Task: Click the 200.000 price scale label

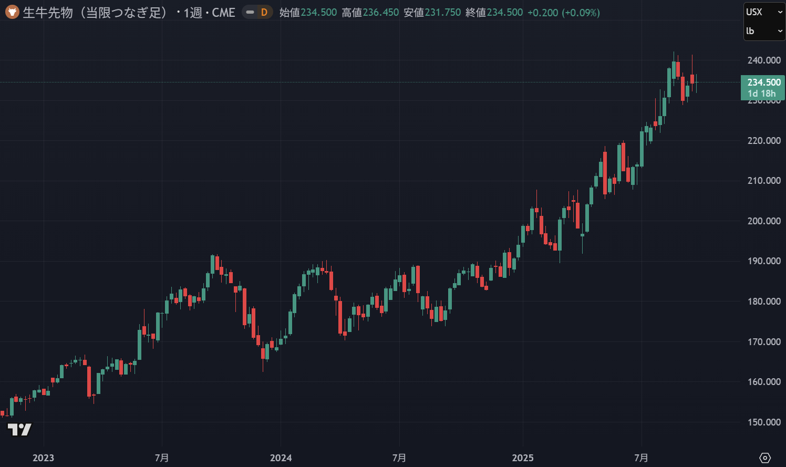Action: 764,221
